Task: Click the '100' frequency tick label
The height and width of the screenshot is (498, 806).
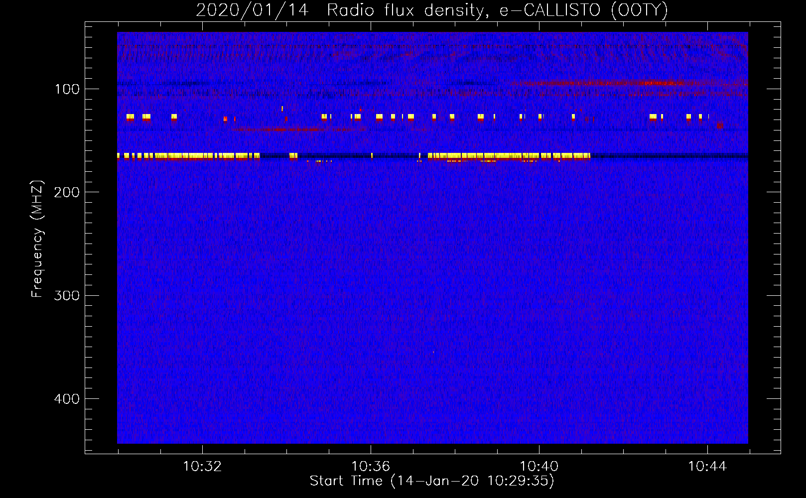Action: point(67,89)
